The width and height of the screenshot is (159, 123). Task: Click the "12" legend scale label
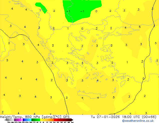tap(47, 122)
